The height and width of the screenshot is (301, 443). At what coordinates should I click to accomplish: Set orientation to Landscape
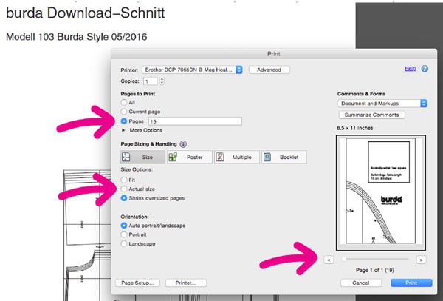[124, 243]
